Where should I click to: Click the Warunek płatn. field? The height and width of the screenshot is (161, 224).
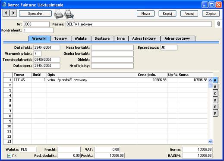point(38,54)
